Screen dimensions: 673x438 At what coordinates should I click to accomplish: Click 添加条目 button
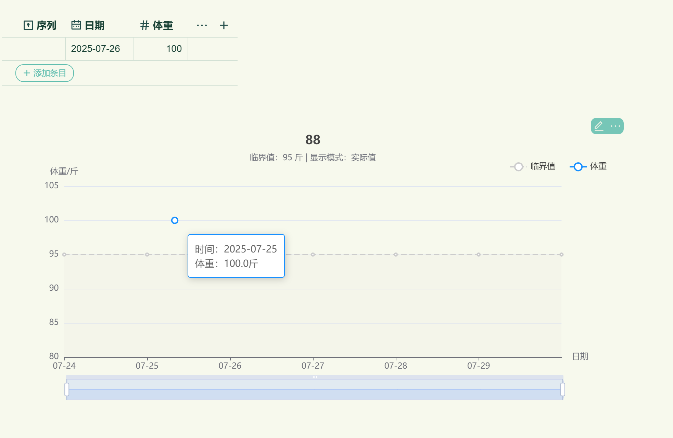[x=45, y=73]
